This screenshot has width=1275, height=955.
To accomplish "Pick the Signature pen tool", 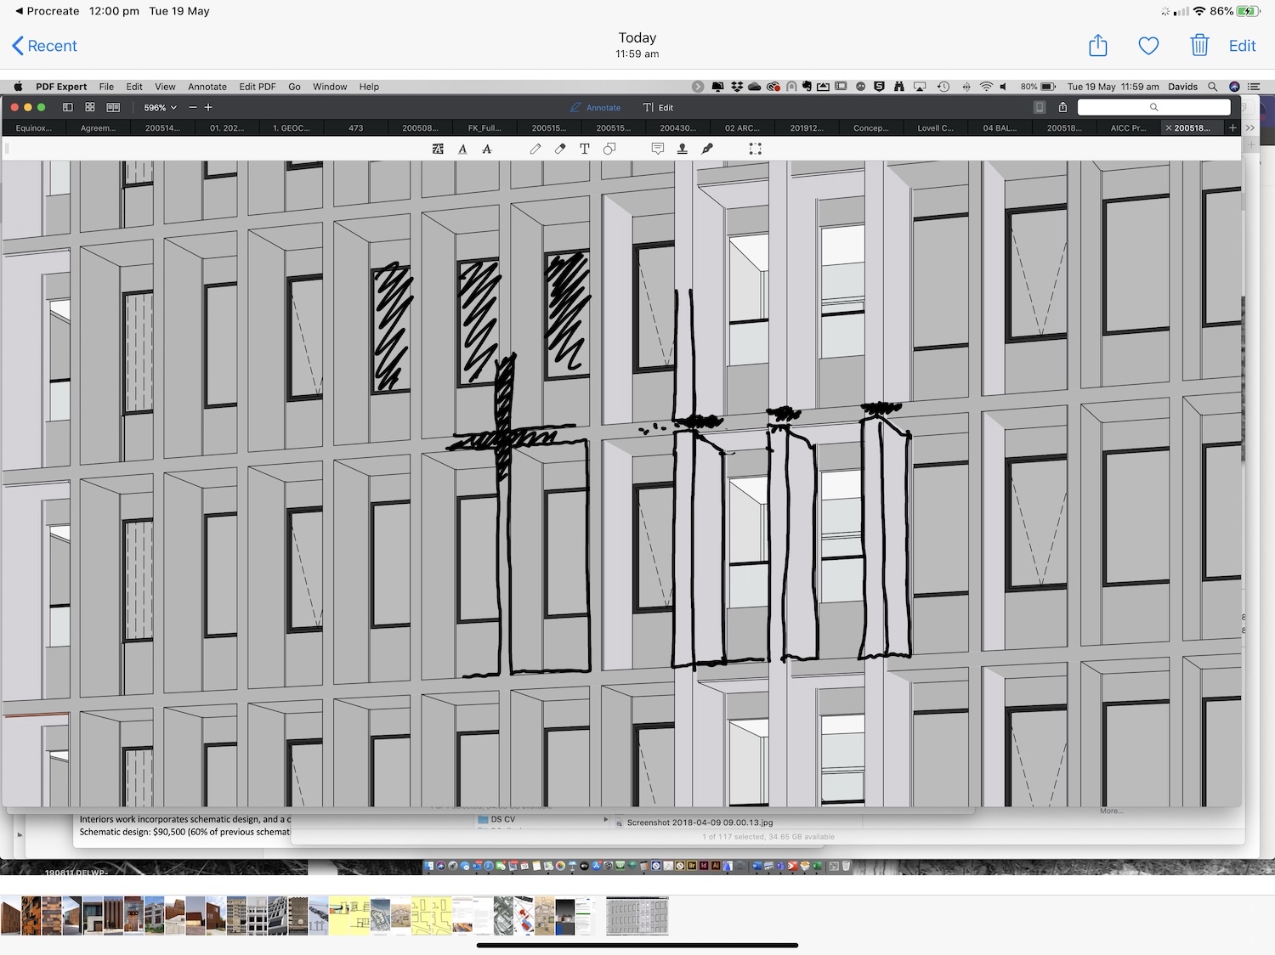I will click(707, 149).
